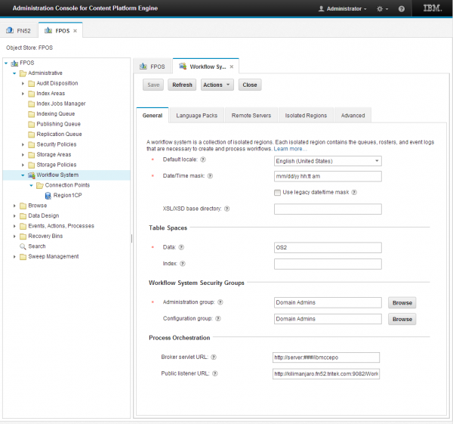Viewport: 453px width, 424px height.
Task: Click the Administrator user icon
Action: (321, 8)
